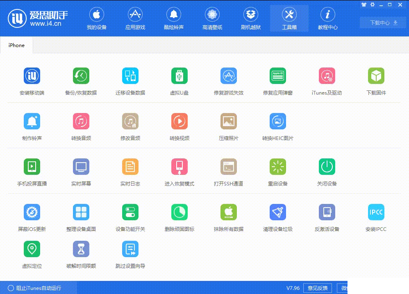The height and width of the screenshot is (294, 409).
Task: Open settings gear in title bar
Action: pos(373,5)
